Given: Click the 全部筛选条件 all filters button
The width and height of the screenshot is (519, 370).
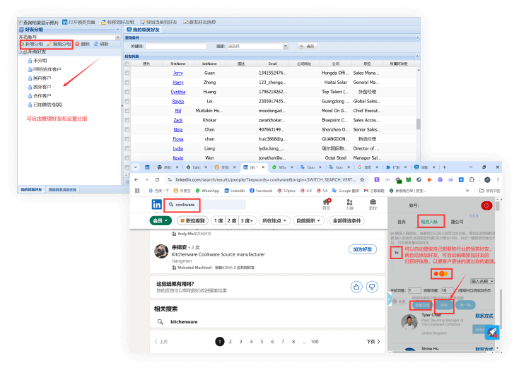Looking at the screenshot, I should (x=347, y=220).
